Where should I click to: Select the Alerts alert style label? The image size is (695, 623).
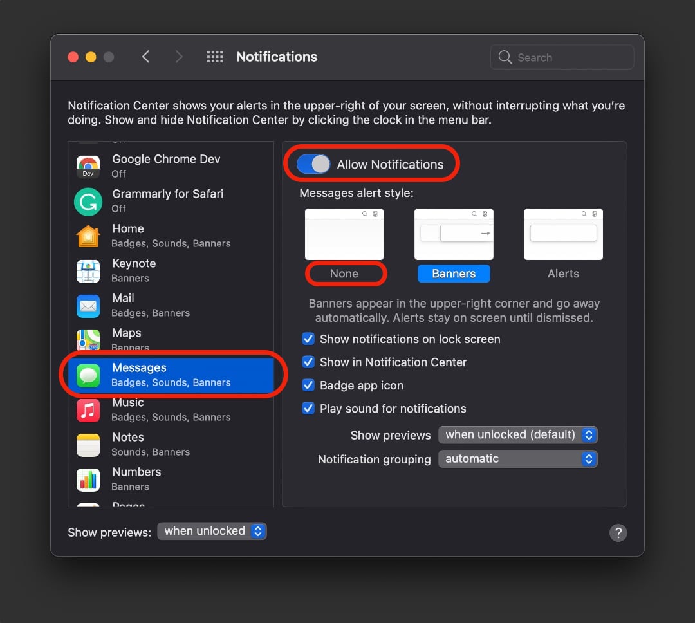[x=563, y=274]
